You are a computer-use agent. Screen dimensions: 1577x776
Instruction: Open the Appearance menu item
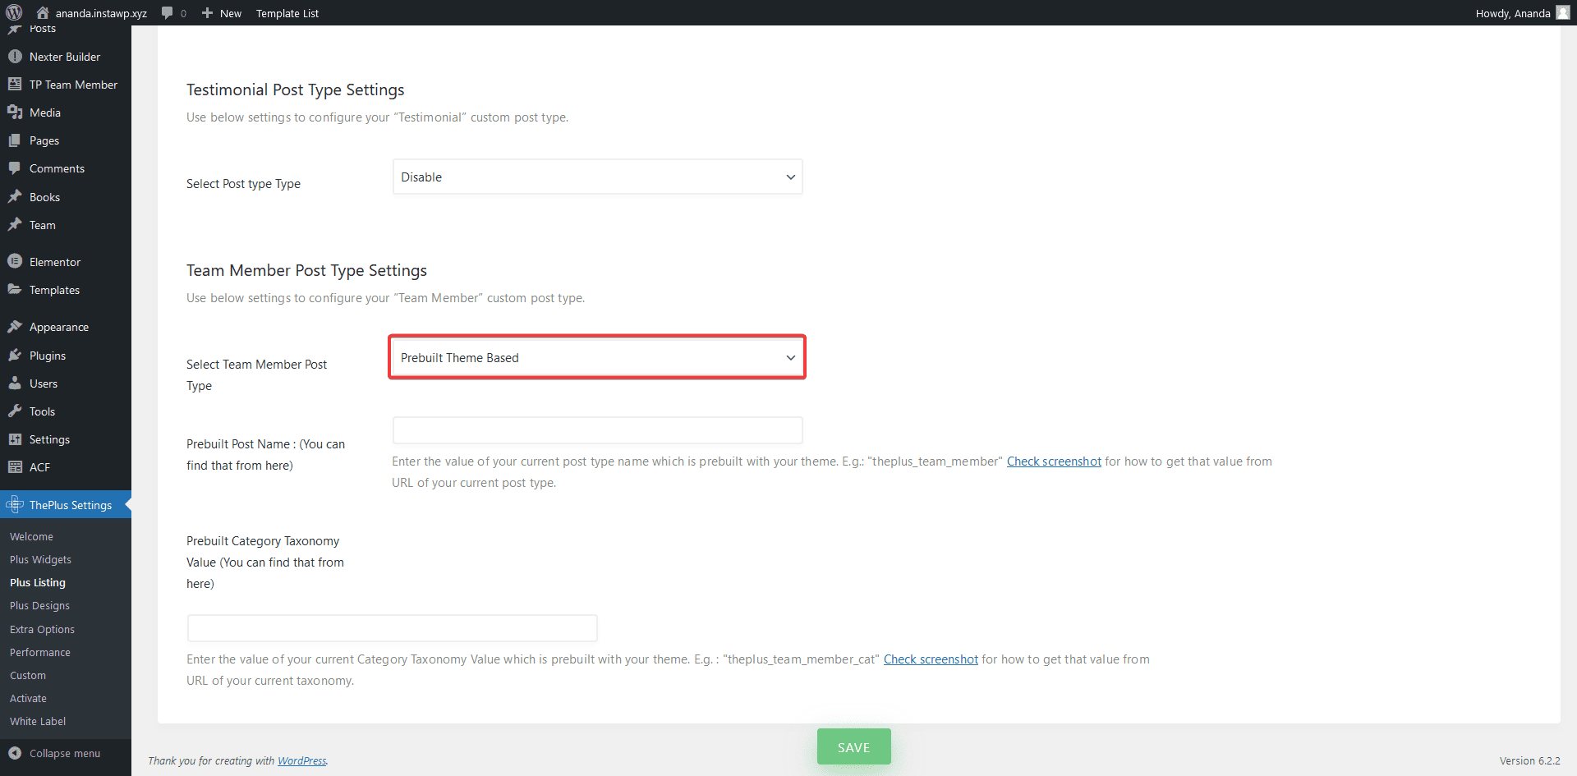59,327
